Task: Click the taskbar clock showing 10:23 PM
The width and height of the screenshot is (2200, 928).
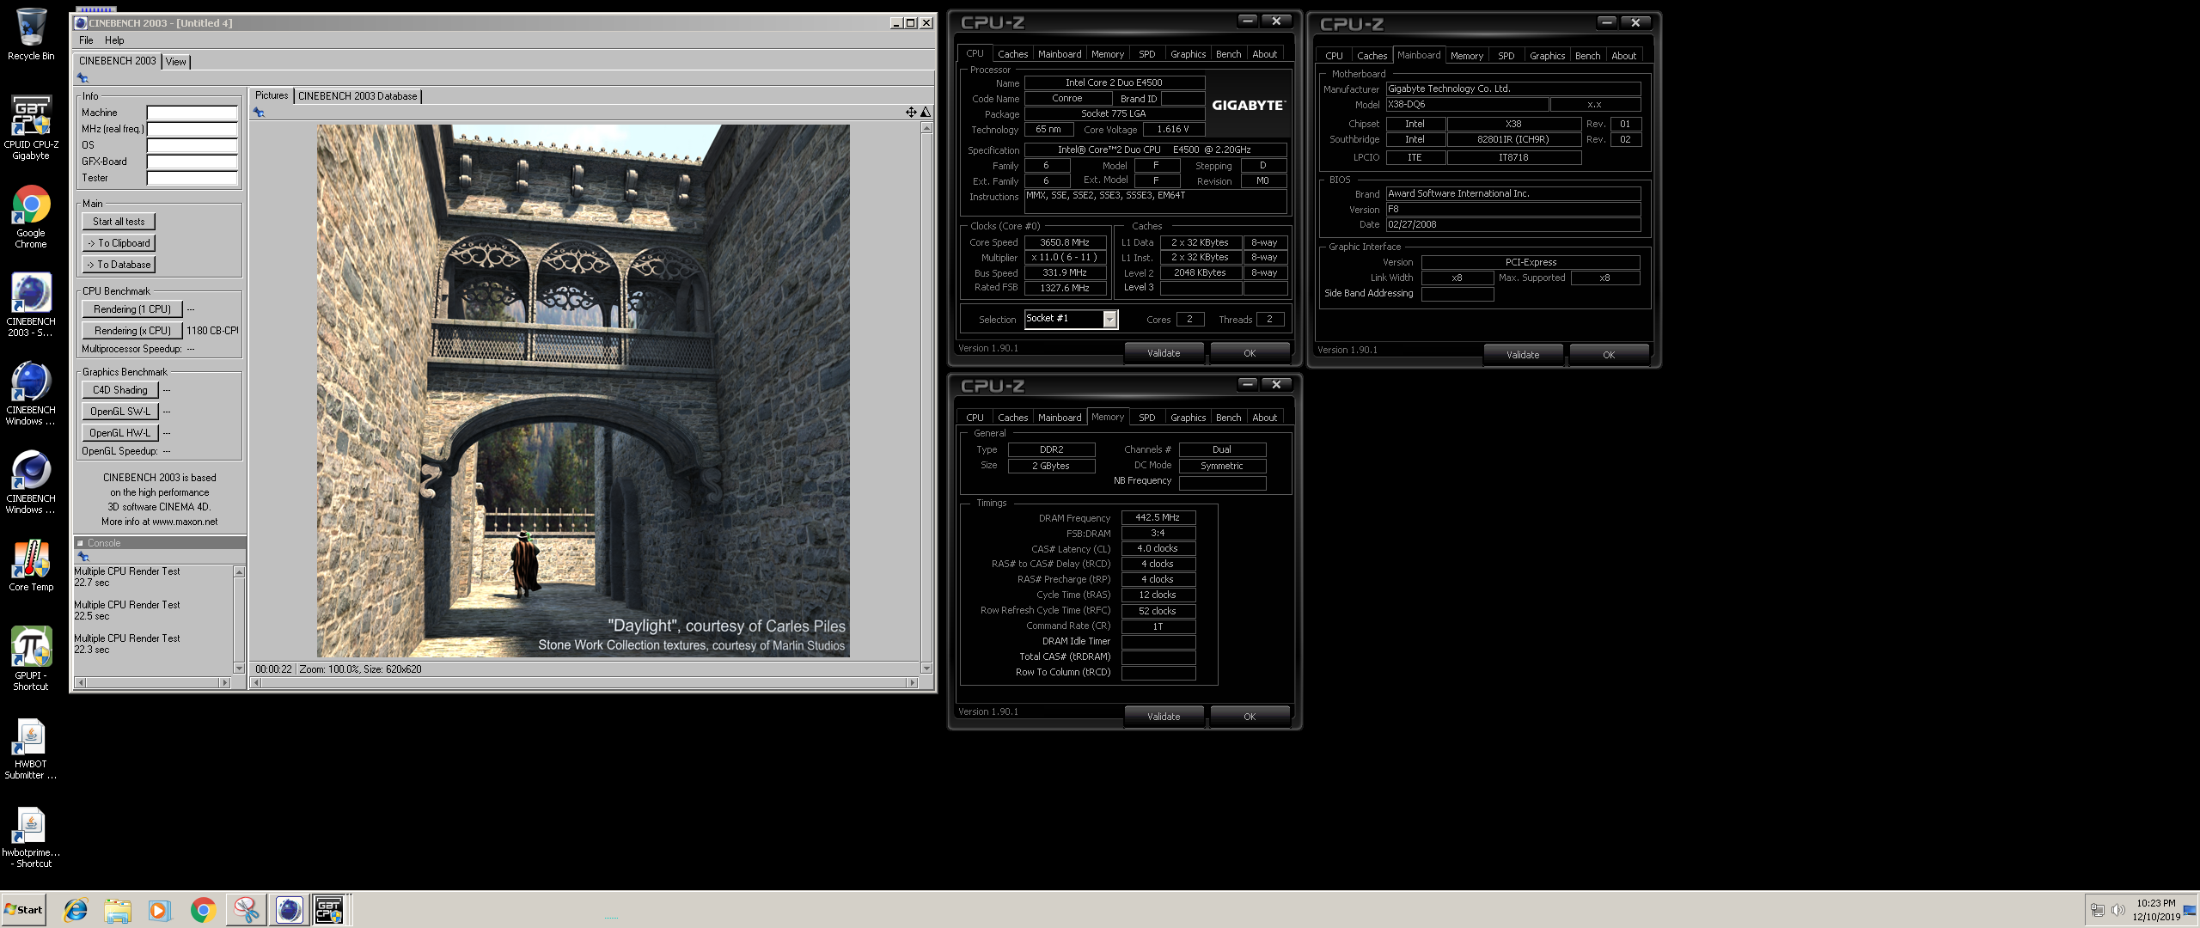Action: point(2155,904)
